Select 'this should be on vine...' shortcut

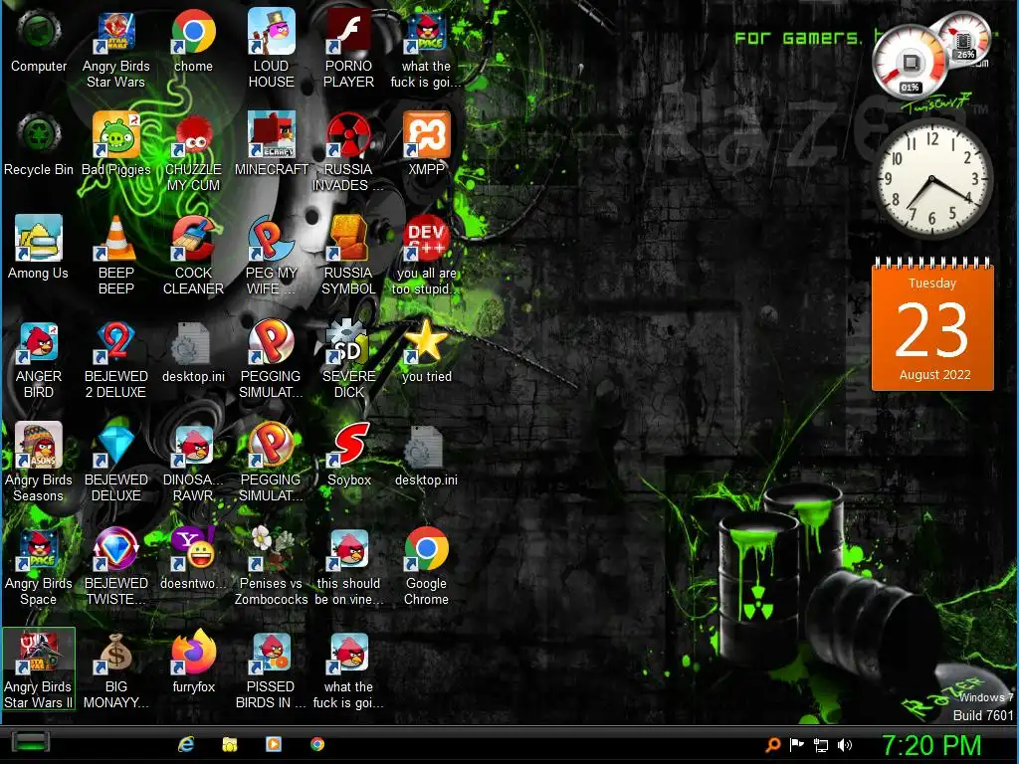pos(348,566)
